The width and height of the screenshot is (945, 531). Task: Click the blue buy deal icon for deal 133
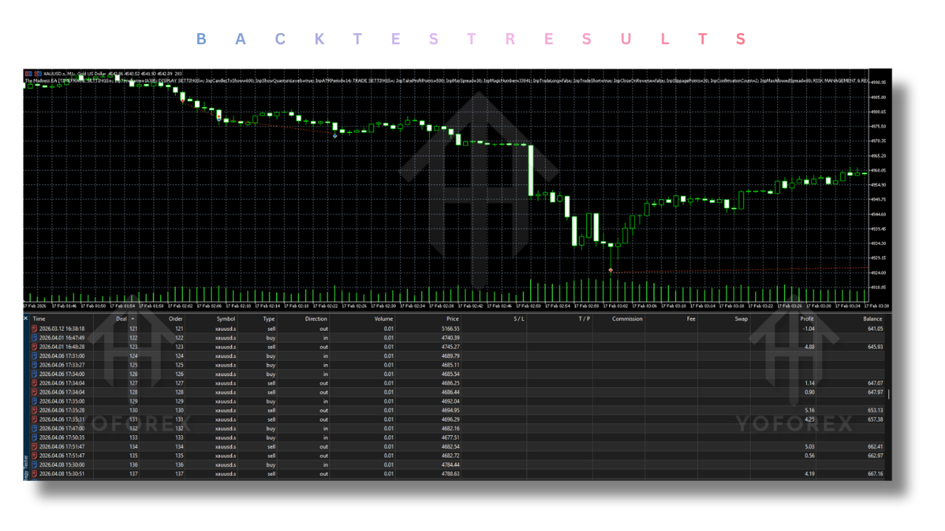point(34,437)
